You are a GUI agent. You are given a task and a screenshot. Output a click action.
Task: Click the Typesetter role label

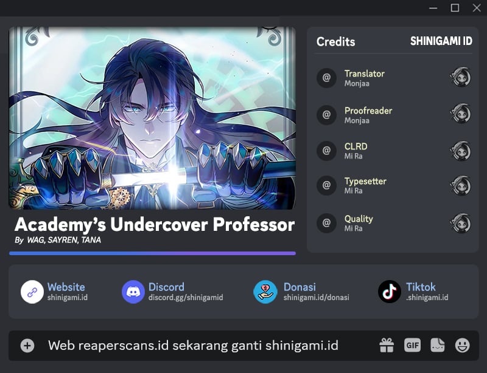click(366, 181)
